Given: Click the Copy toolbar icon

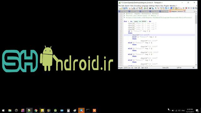Looking at the screenshot, I should click(139, 8).
